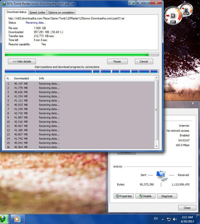Select connection row 3 with 40.626 MB

(80, 92)
